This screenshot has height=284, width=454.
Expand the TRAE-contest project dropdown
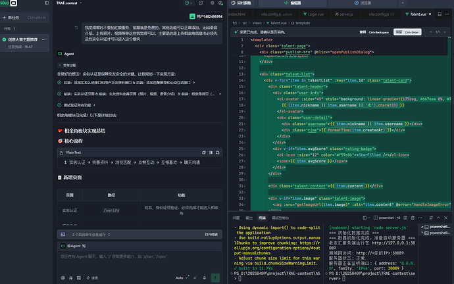[x=69, y=3]
